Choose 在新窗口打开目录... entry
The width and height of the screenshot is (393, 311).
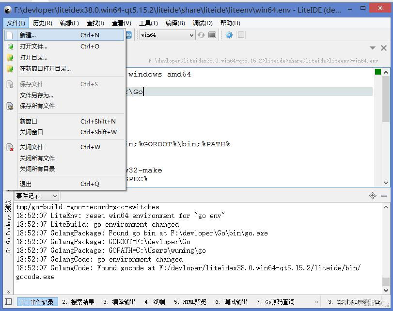click(x=64, y=68)
